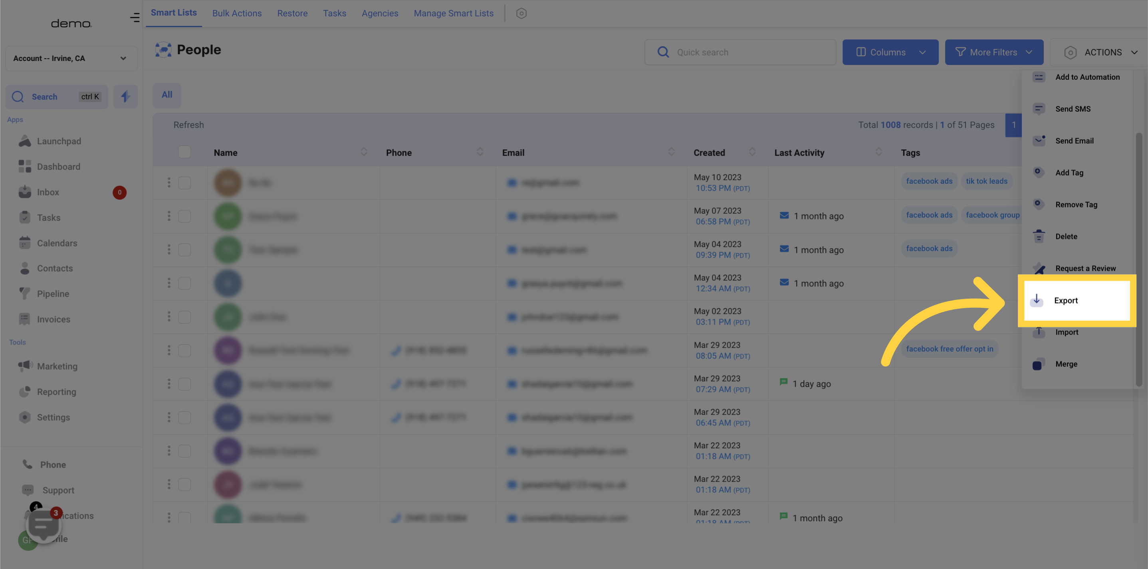The height and width of the screenshot is (569, 1148).
Task: Open row menu for May 10 2023 contact
Action: [x=169, y=183]
